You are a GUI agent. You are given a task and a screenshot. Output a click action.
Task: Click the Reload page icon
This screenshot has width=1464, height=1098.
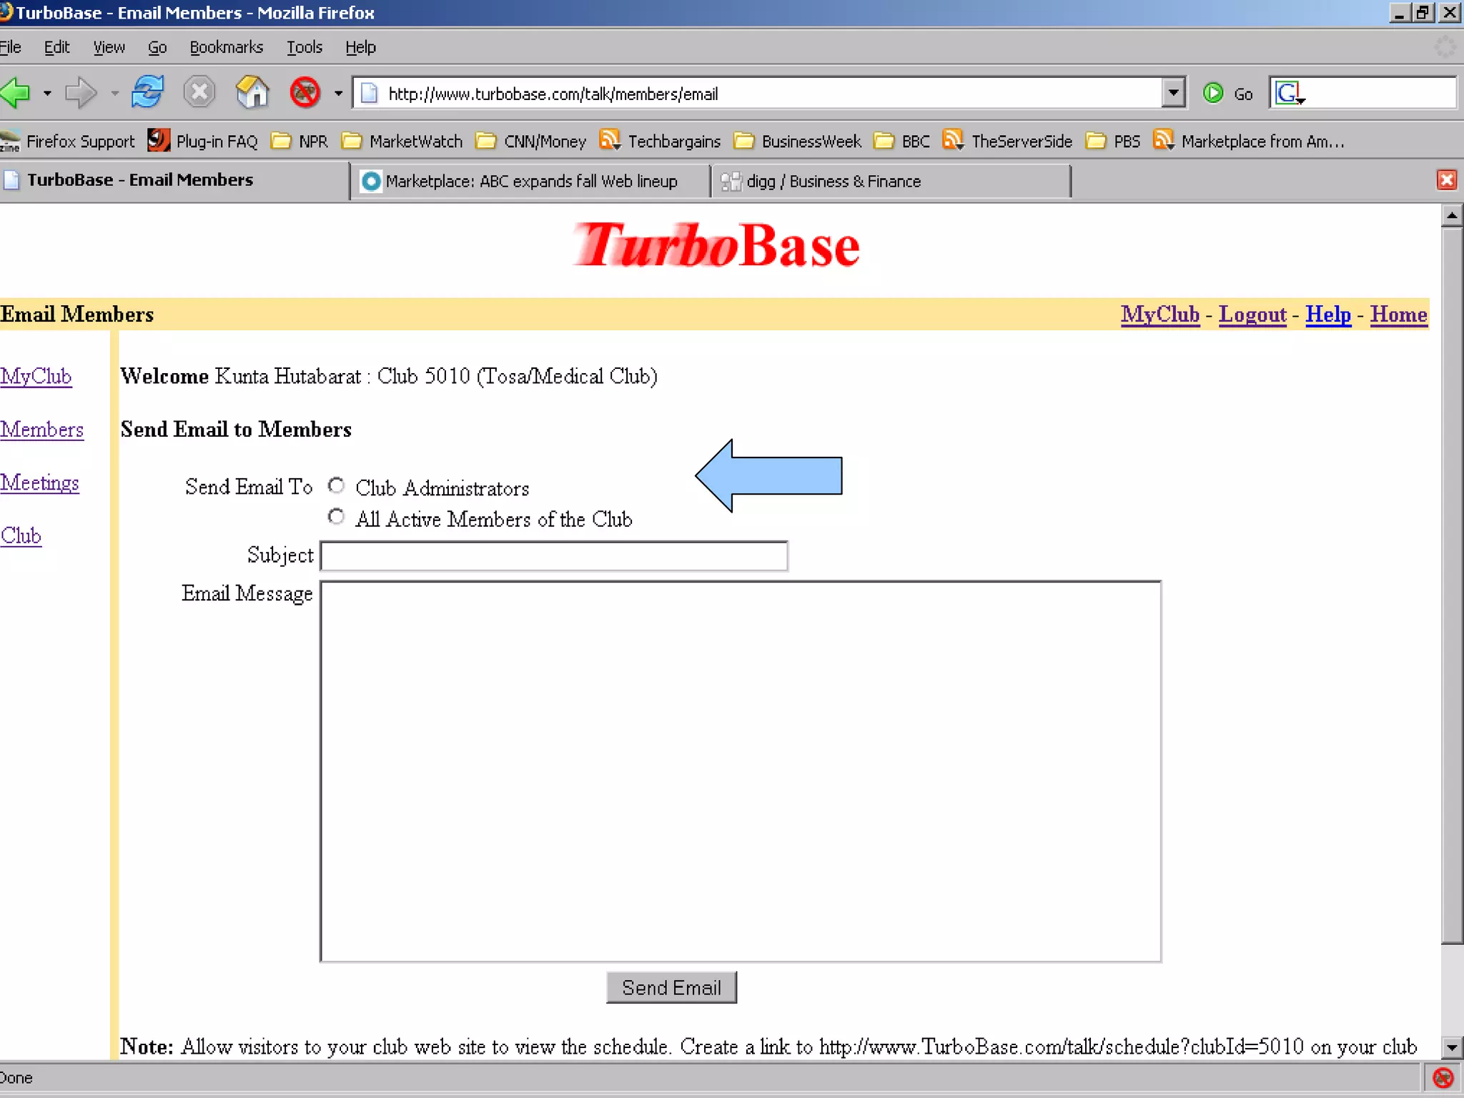(147, 93)
